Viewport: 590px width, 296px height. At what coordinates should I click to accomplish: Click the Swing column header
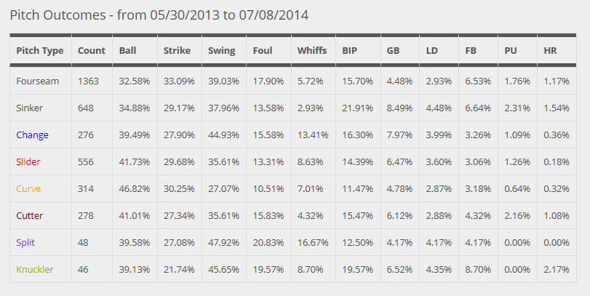pos(222,51)
